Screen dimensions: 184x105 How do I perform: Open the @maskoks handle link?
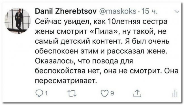pos(118,11)
